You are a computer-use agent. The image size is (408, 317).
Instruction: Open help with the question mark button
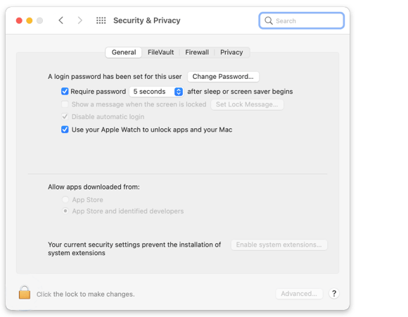pos(334,294)
